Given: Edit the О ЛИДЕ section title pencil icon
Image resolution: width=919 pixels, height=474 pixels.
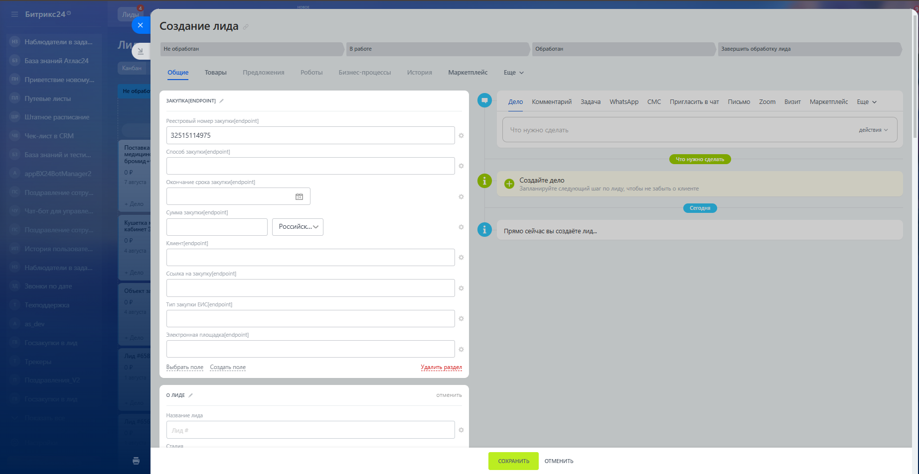Looking at the screenshot, I should [x=190, y=395].
